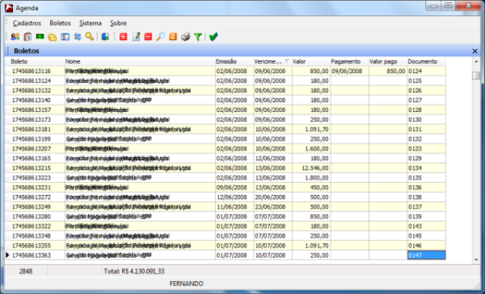Open the Cadastros menu

[27, 23]
